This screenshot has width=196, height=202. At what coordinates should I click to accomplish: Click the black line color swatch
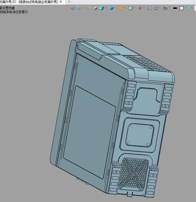pyautogui.click(x=175, y=8)
